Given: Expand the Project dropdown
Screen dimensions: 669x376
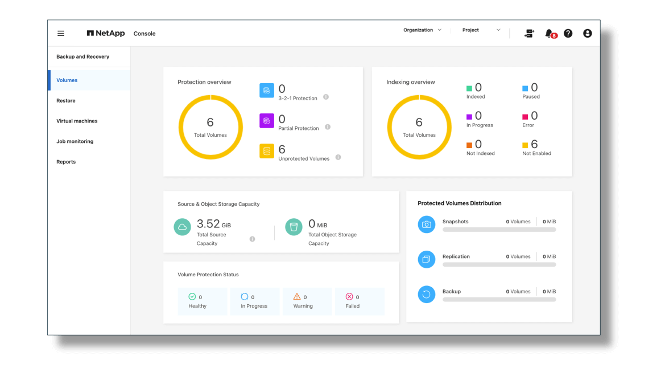Looking at the screenshot, I should tap(481, 30).
